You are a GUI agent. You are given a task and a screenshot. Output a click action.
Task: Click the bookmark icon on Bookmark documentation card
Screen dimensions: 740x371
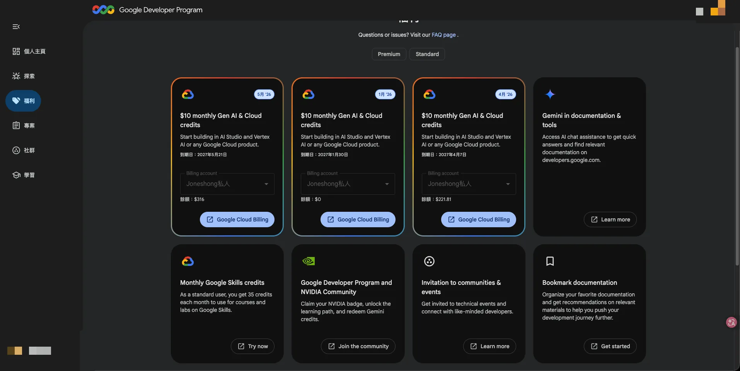click(550, 261)
